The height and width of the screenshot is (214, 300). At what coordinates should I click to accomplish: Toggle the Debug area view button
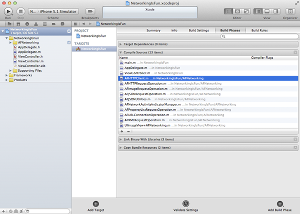tap(267, 11)
